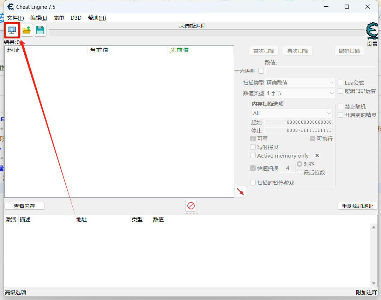Screen dimensions: 381x300
Task: Enable the Active memory only checkbox
Action: 253,155
